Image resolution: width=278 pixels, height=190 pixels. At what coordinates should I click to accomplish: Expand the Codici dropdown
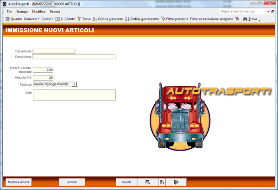pos(47,19)
